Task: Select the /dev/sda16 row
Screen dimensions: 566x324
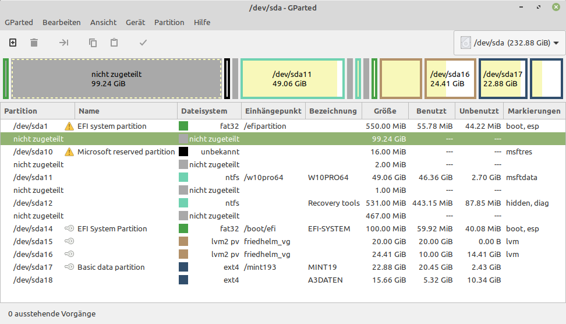Action: [283, 254]
